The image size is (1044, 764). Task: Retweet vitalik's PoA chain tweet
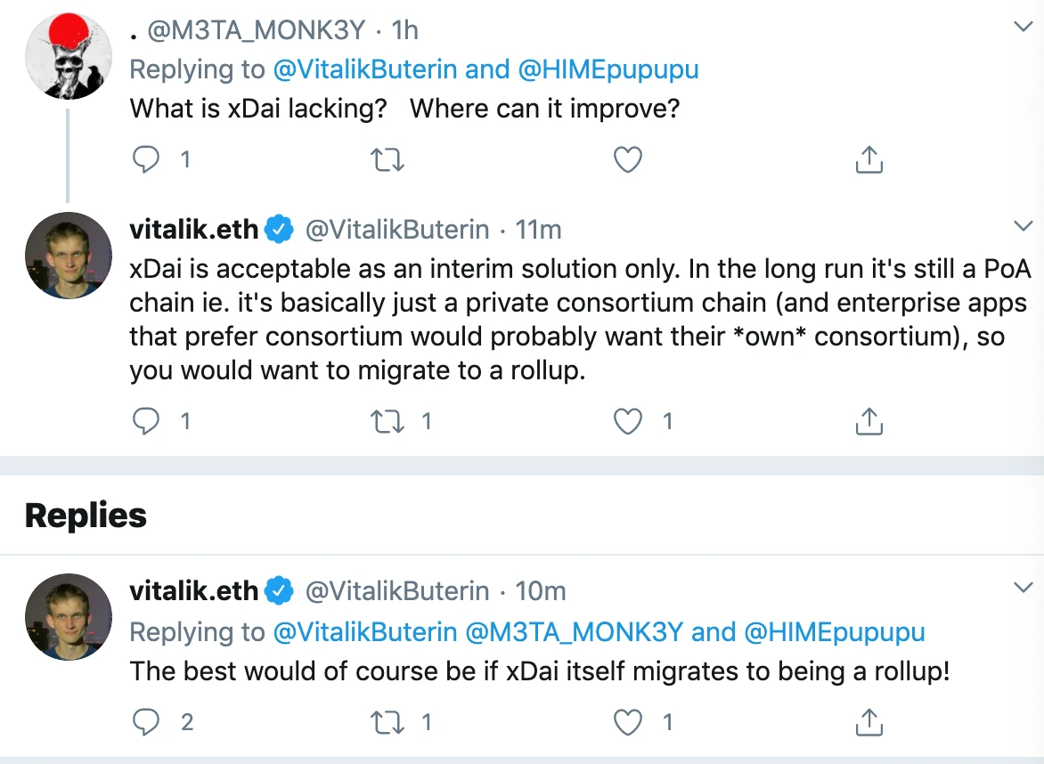387,421
